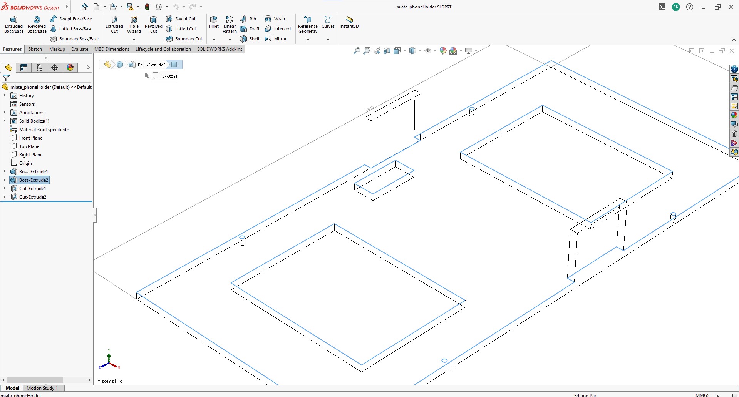Open the MBD Dimensions tab
739x397 pixels.
112,49
